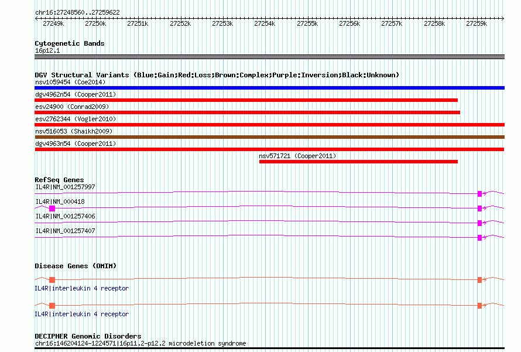
Task: Click the chr16:27248560..27259622 coordinate label
Action: coord(77,12)
